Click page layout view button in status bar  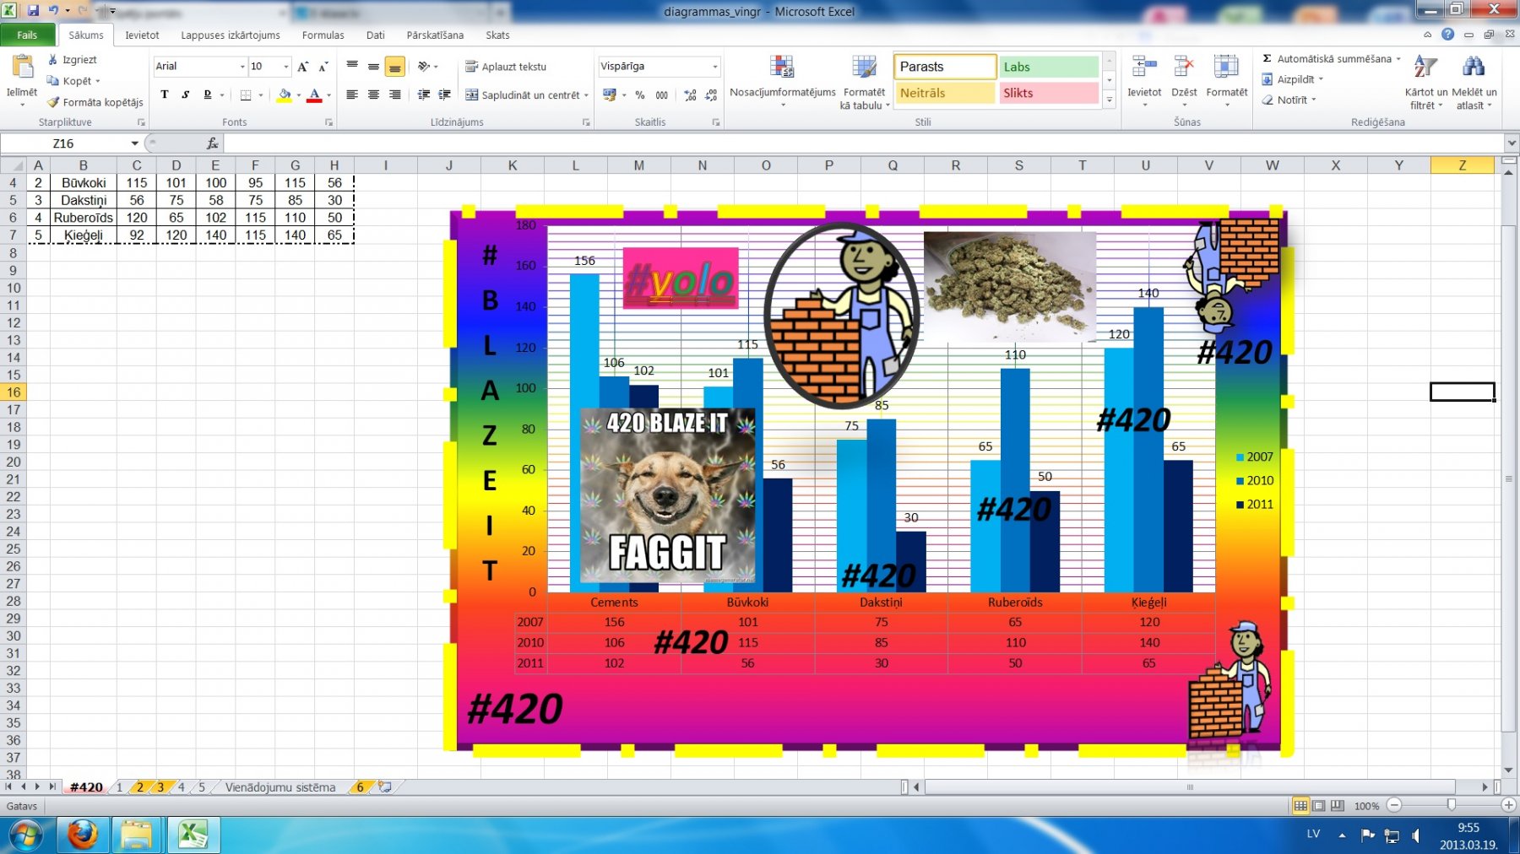1319,806
